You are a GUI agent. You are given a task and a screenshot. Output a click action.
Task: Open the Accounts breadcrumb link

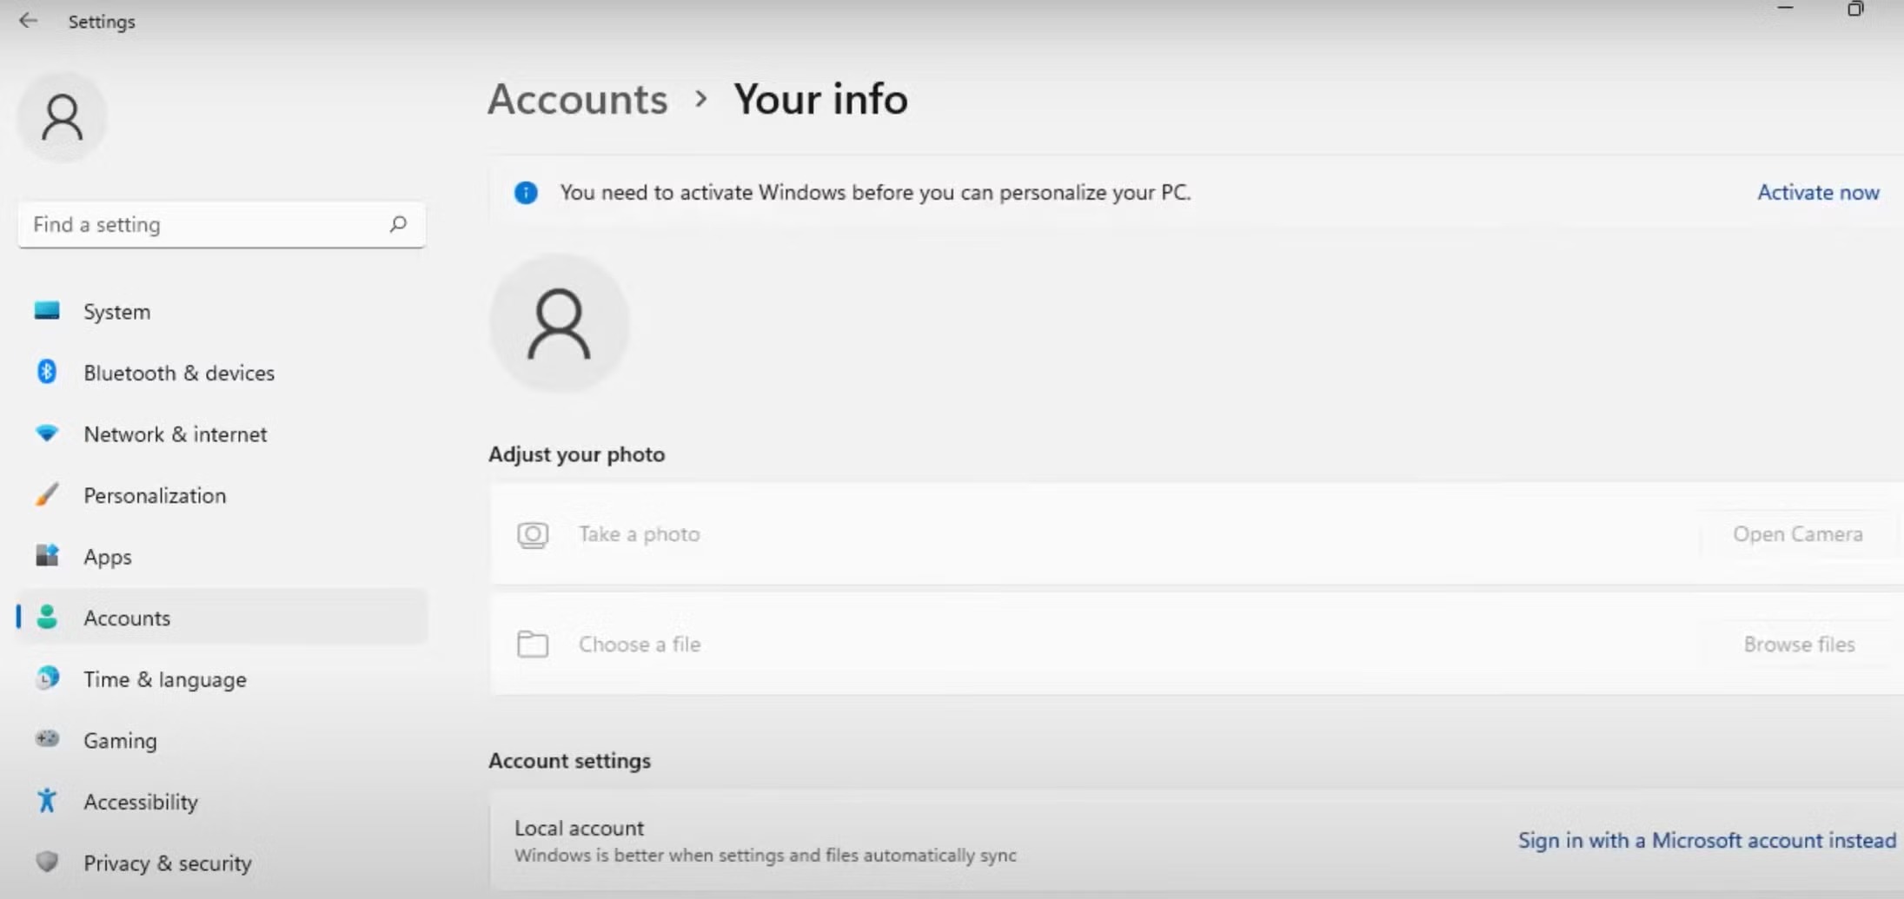(577, 99)
